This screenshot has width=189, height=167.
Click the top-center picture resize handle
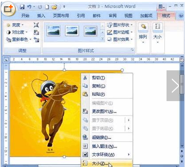64,70
